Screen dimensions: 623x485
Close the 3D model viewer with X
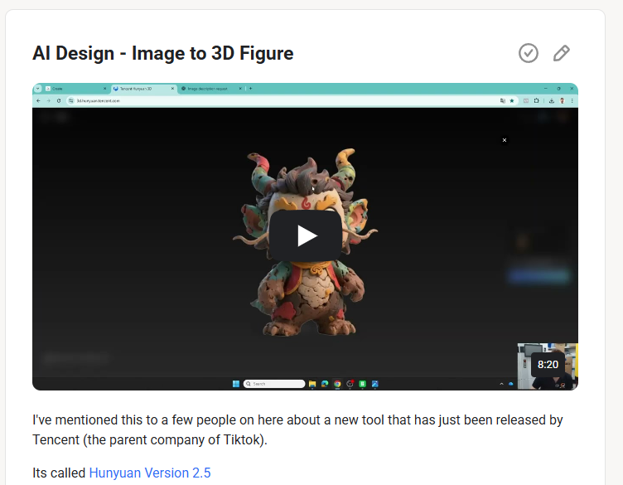[x=504, y=140]
